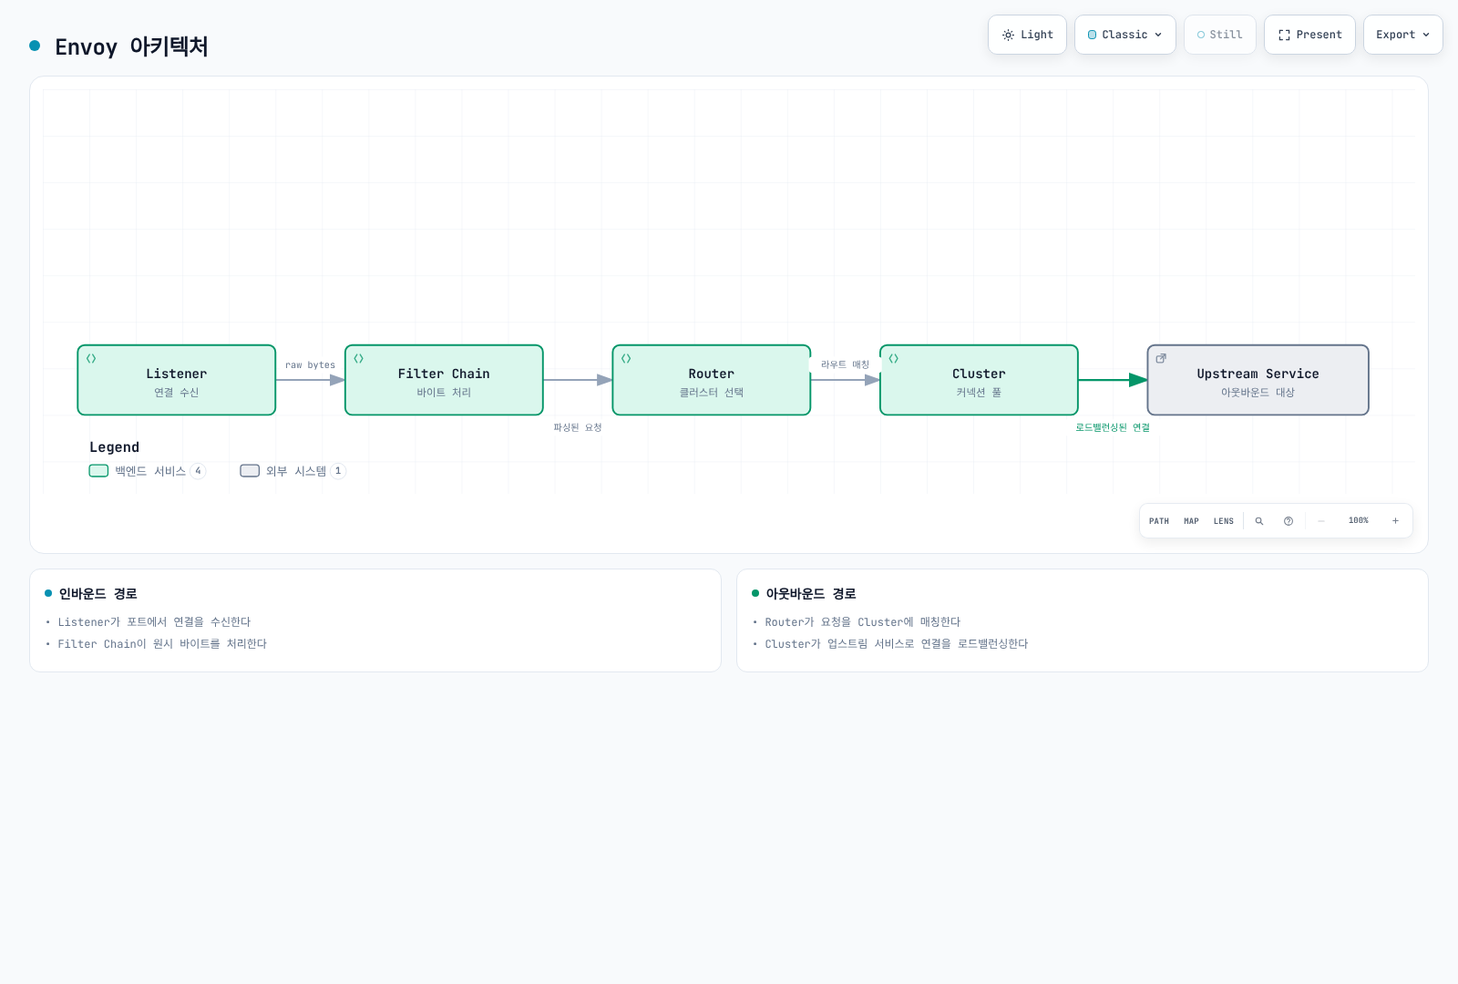The width and height of the screenshot is (1458, 984).
Task: Click the Cluster 로드밸런싱 bullet text
Action: [x=897, y=644]
